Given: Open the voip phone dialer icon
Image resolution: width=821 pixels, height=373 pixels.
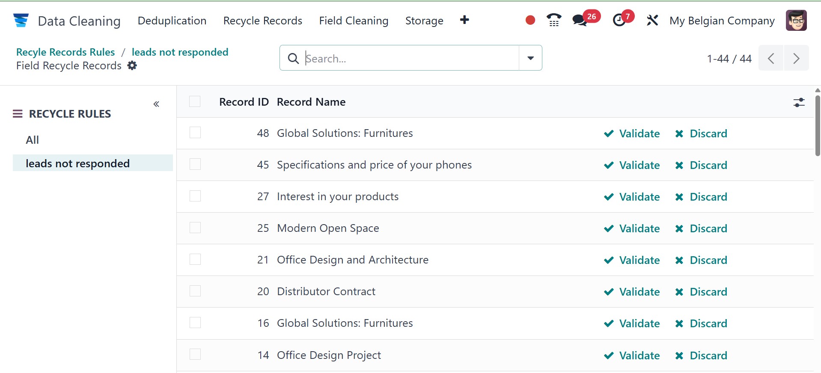Looking at the screenshot, I should 554,20.
